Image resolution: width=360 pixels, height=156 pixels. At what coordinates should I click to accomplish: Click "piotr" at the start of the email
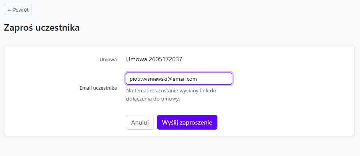135,79
